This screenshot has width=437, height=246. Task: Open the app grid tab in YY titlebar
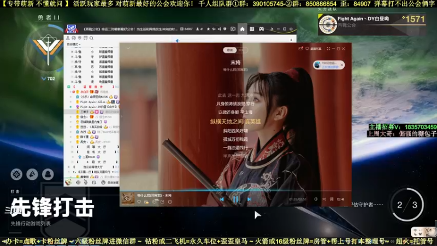(x=252, y=29)
